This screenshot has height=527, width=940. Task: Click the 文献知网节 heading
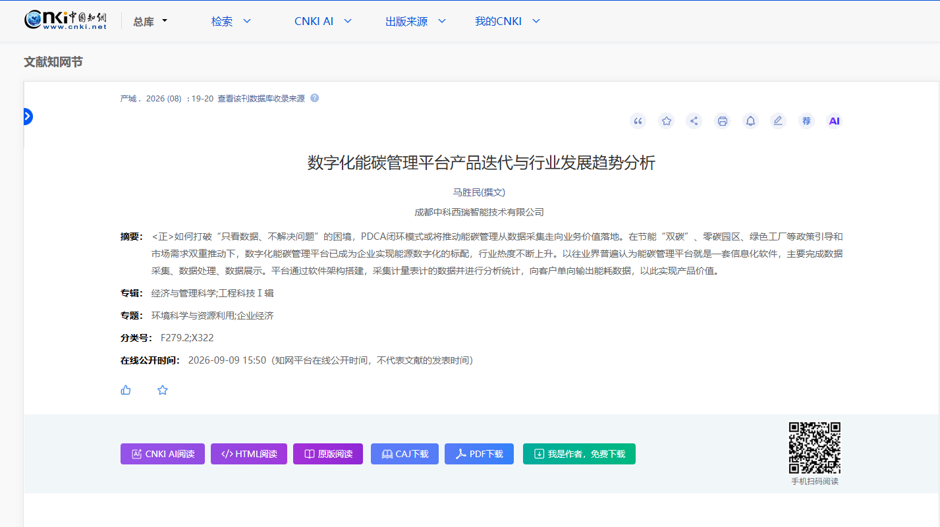point(53,62)
